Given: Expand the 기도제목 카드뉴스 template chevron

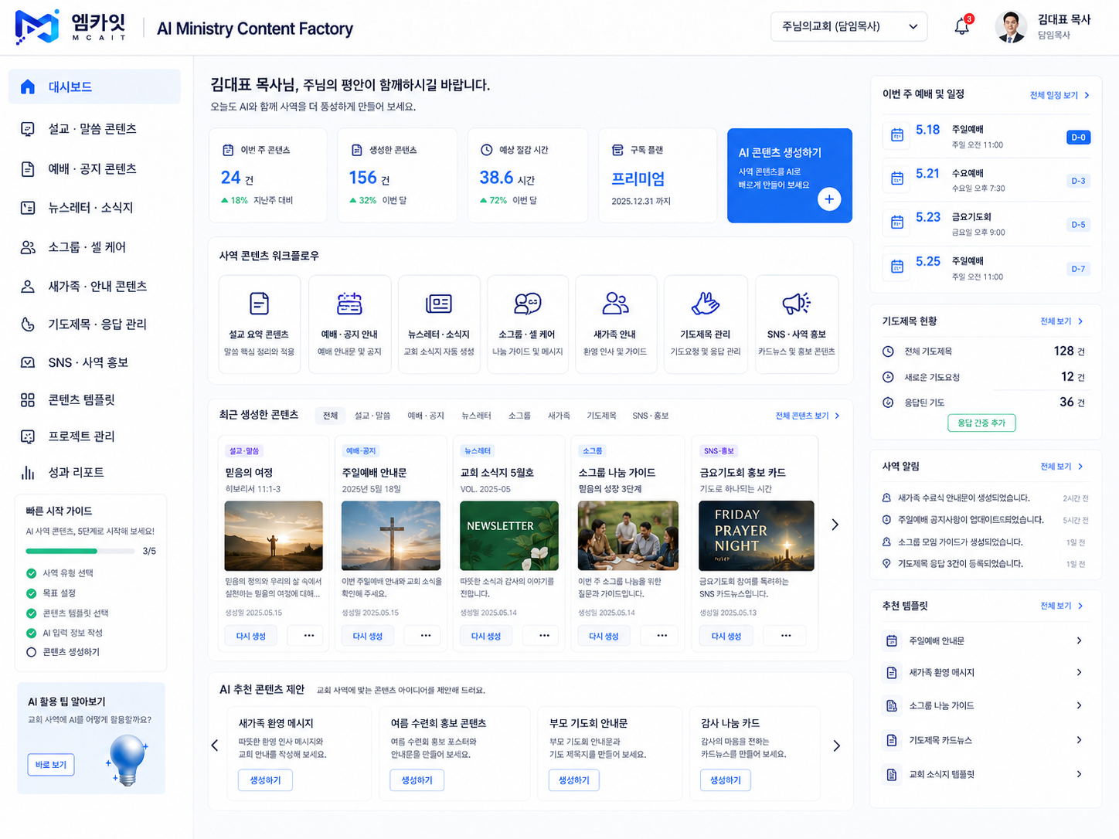Looking at the screenshot, I should [1079, 740].
